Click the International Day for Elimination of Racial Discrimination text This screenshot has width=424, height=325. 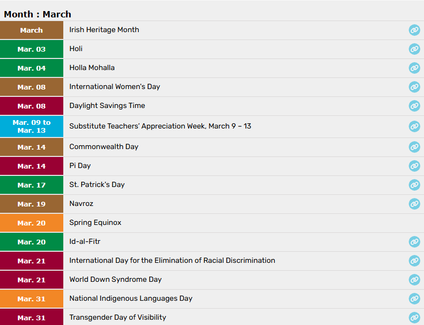coord(172,261)
